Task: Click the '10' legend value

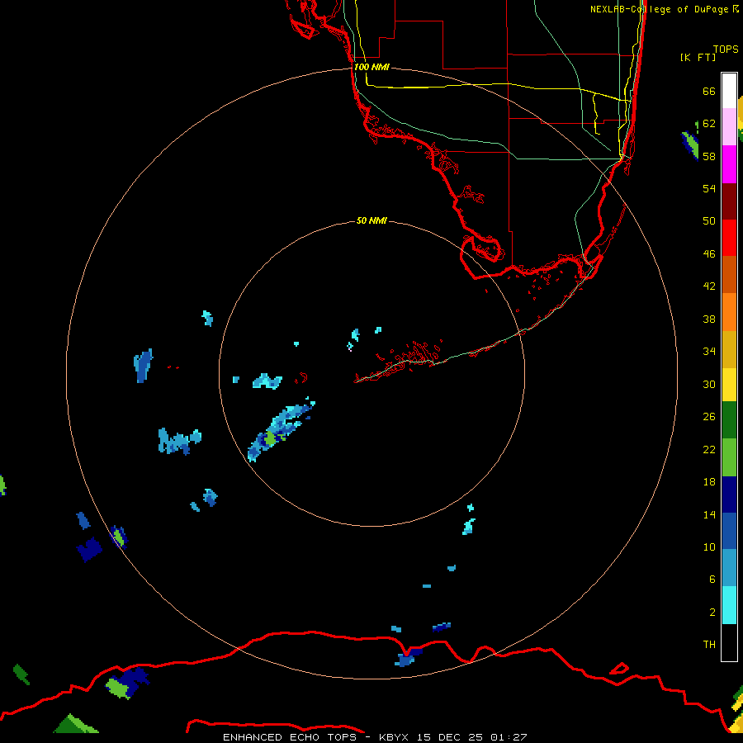Action: point(709,547)
